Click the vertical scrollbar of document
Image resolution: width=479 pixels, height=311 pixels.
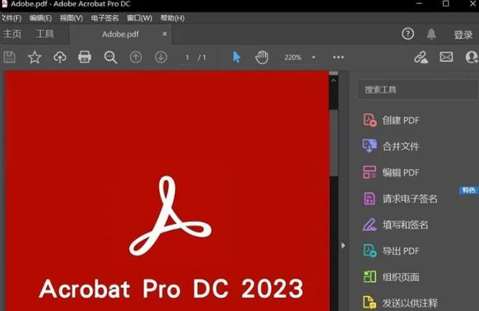click(334, 142)
